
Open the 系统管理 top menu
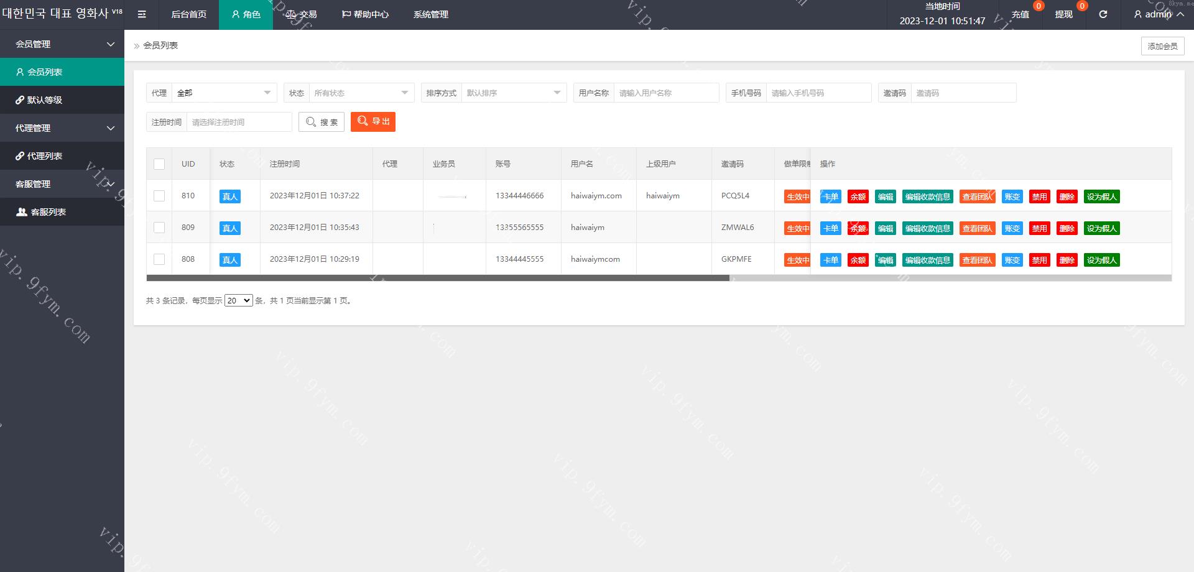430,14
